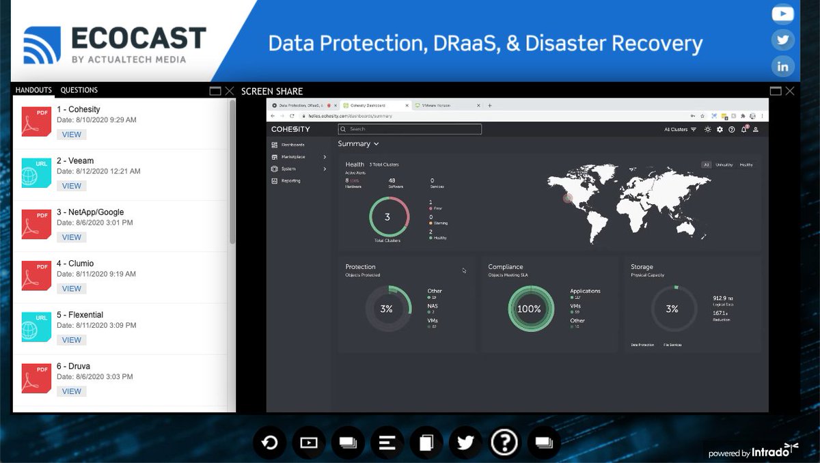Screen dimensions: 820x463
Task: Open a new browser tab with plus
Action: (x=489, y=106)
